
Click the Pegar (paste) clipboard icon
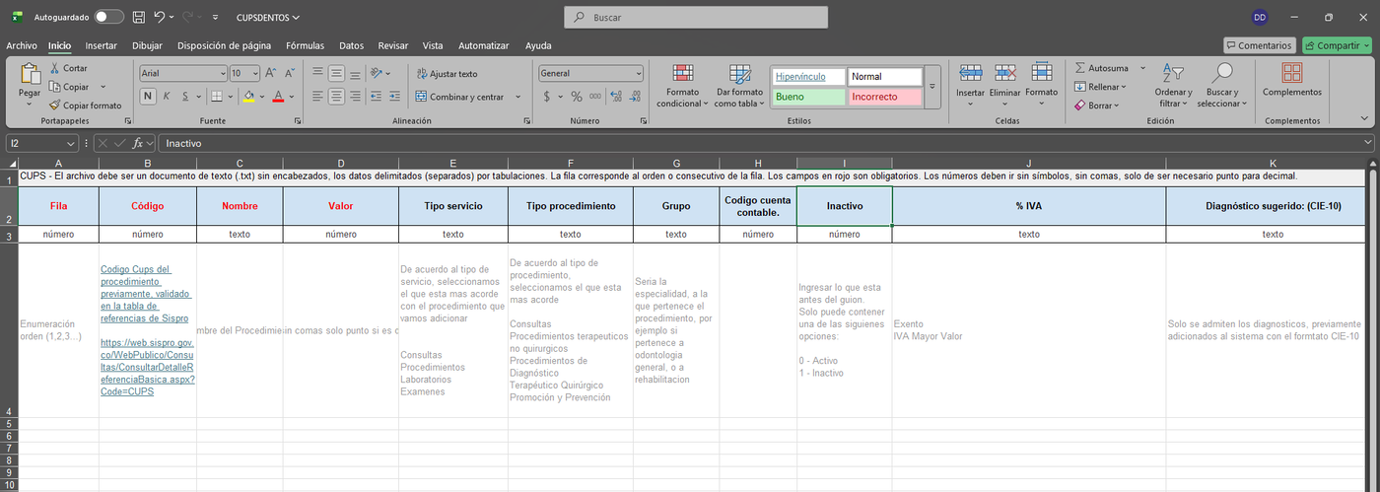30,75
